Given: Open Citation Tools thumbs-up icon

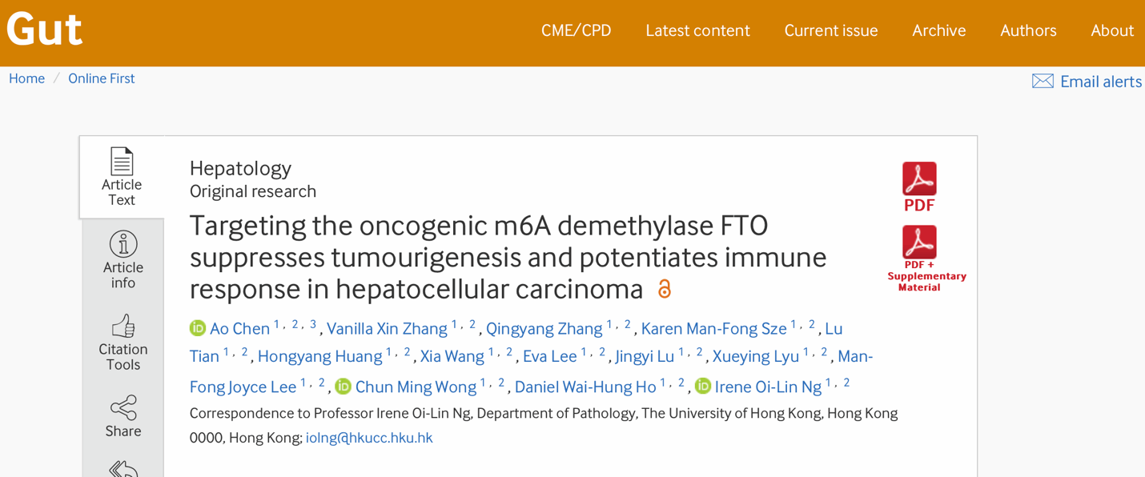Looking at the screenshot, I should pyautogui.click(x=123, y=327).
